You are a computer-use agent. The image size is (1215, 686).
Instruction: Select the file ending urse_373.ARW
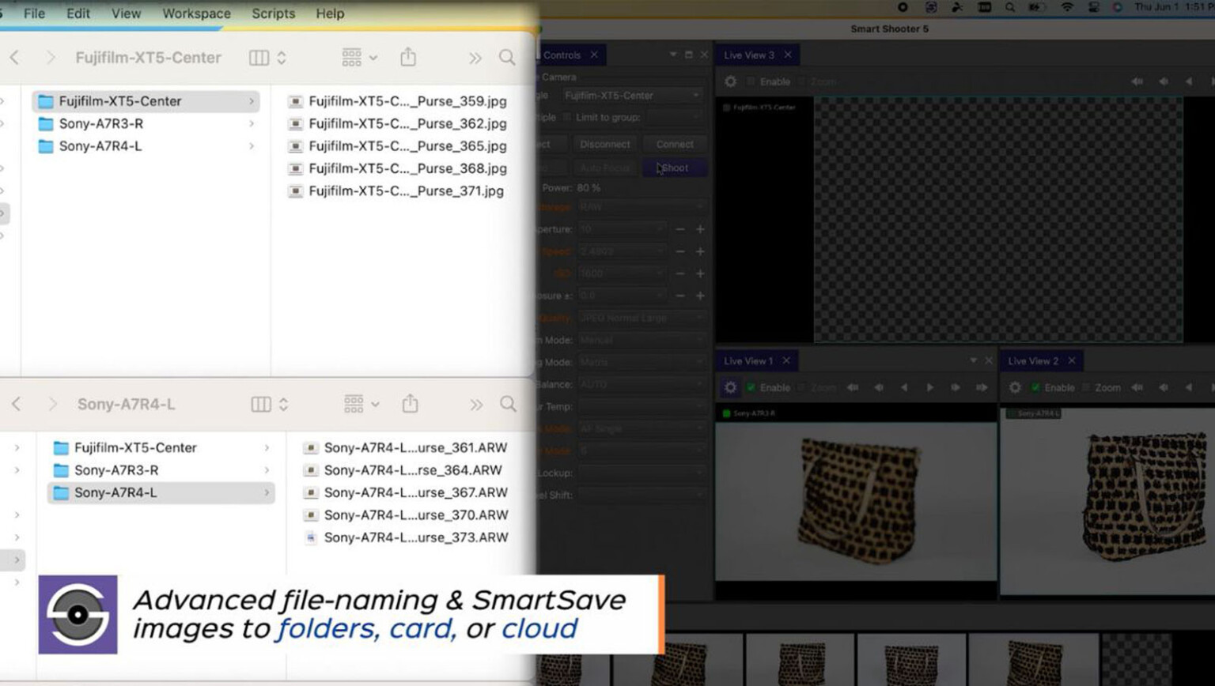pos(406,537)
